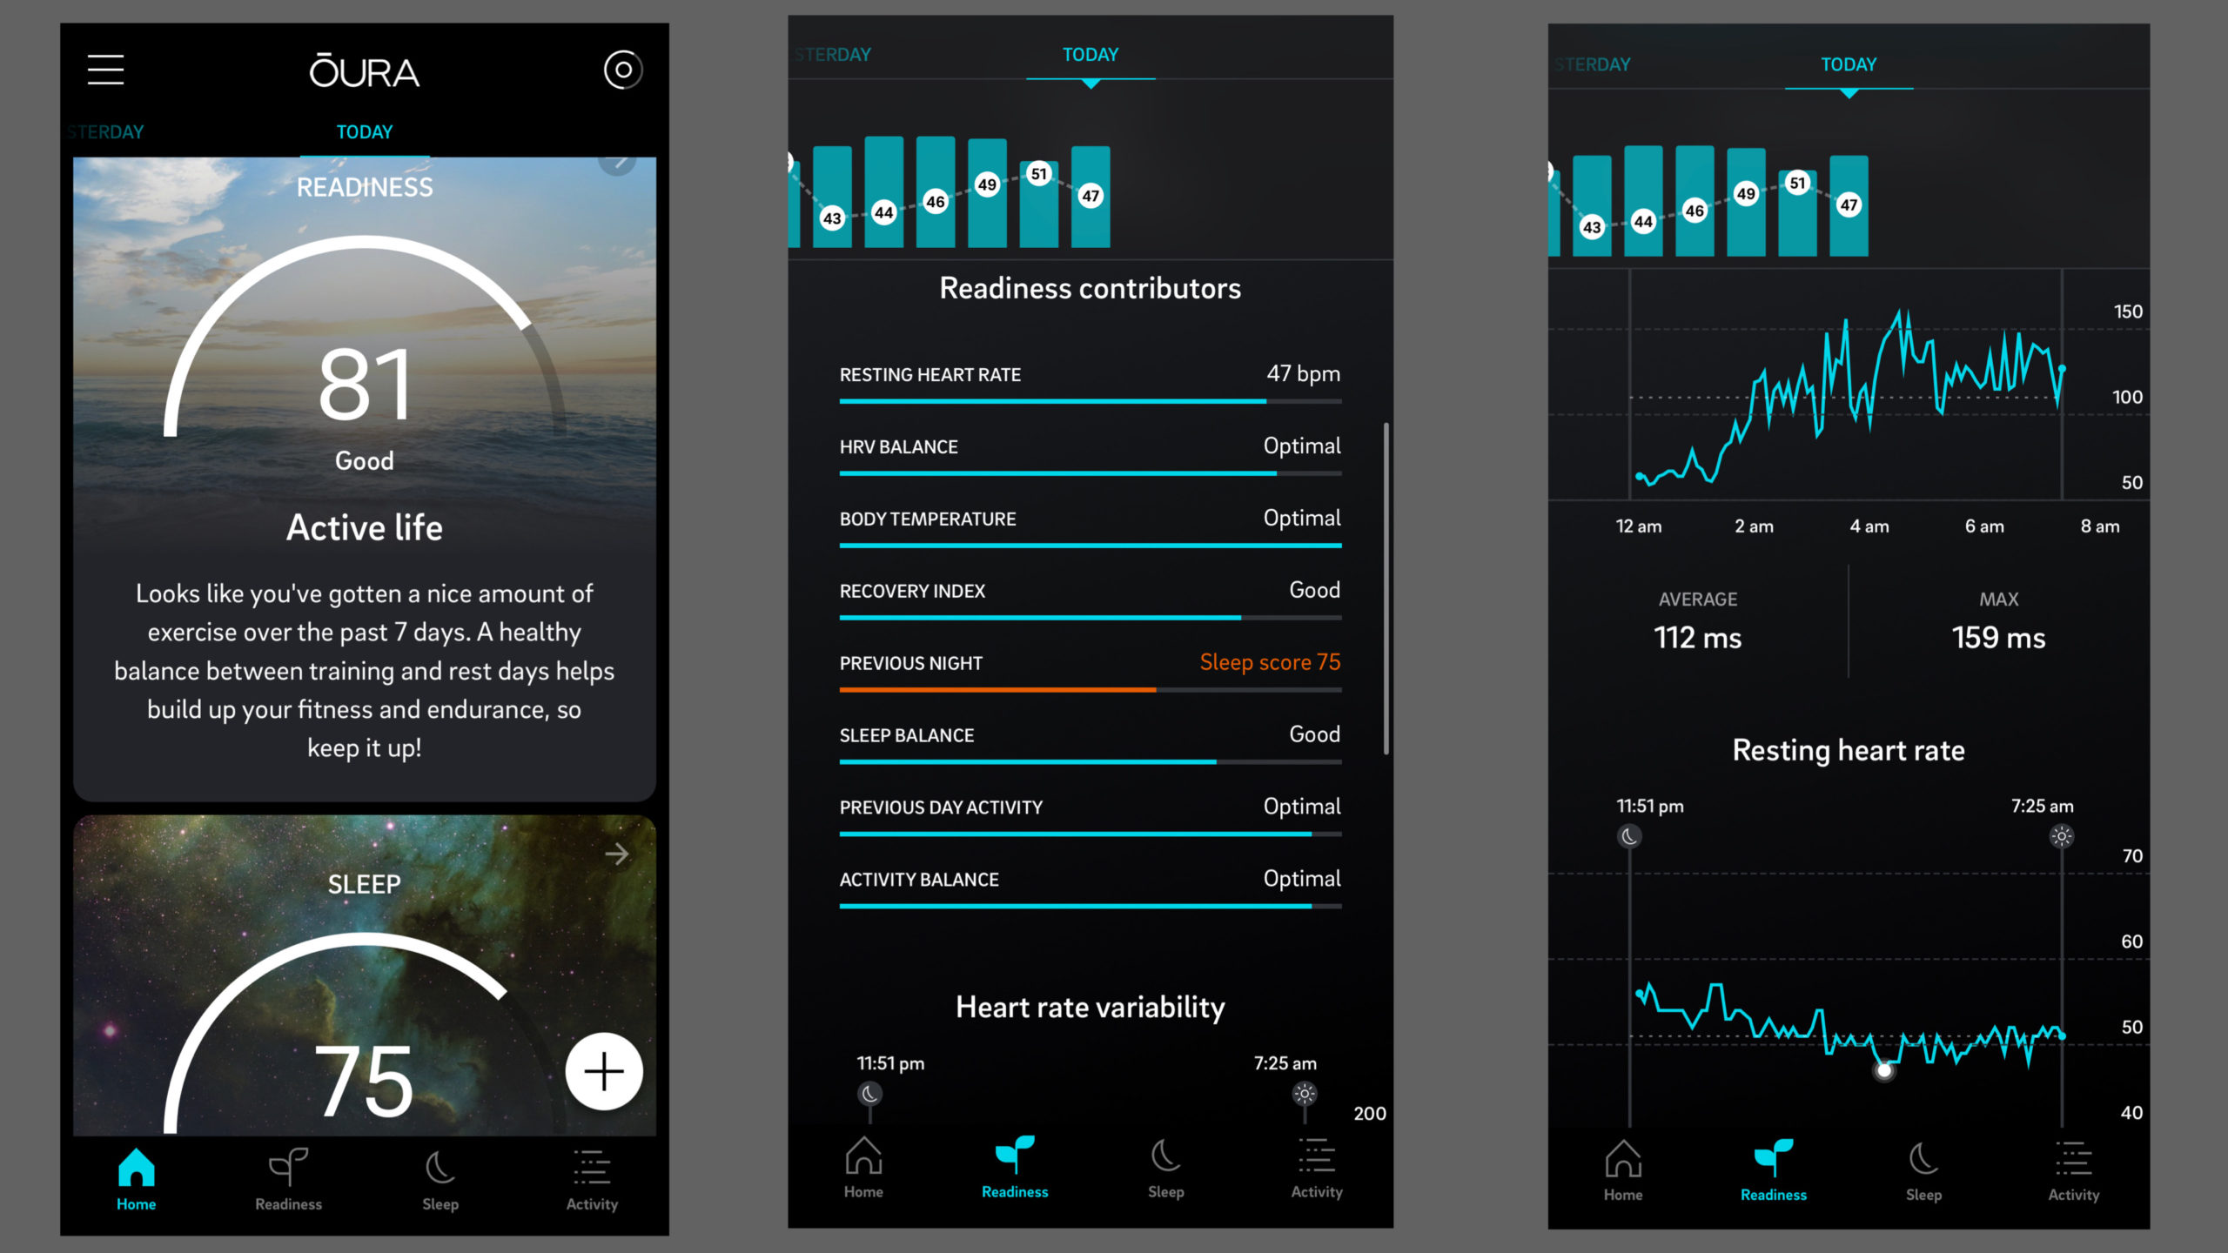Open the hamburger menu icon
The image size is (2228, 1253).
tap(107, 69)
